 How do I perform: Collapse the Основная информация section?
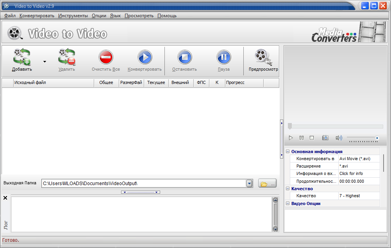coord(287,151)
